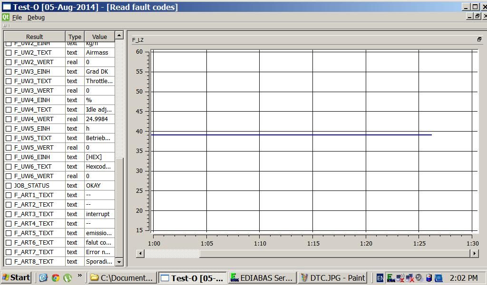Click the Start button

[16, 277]
